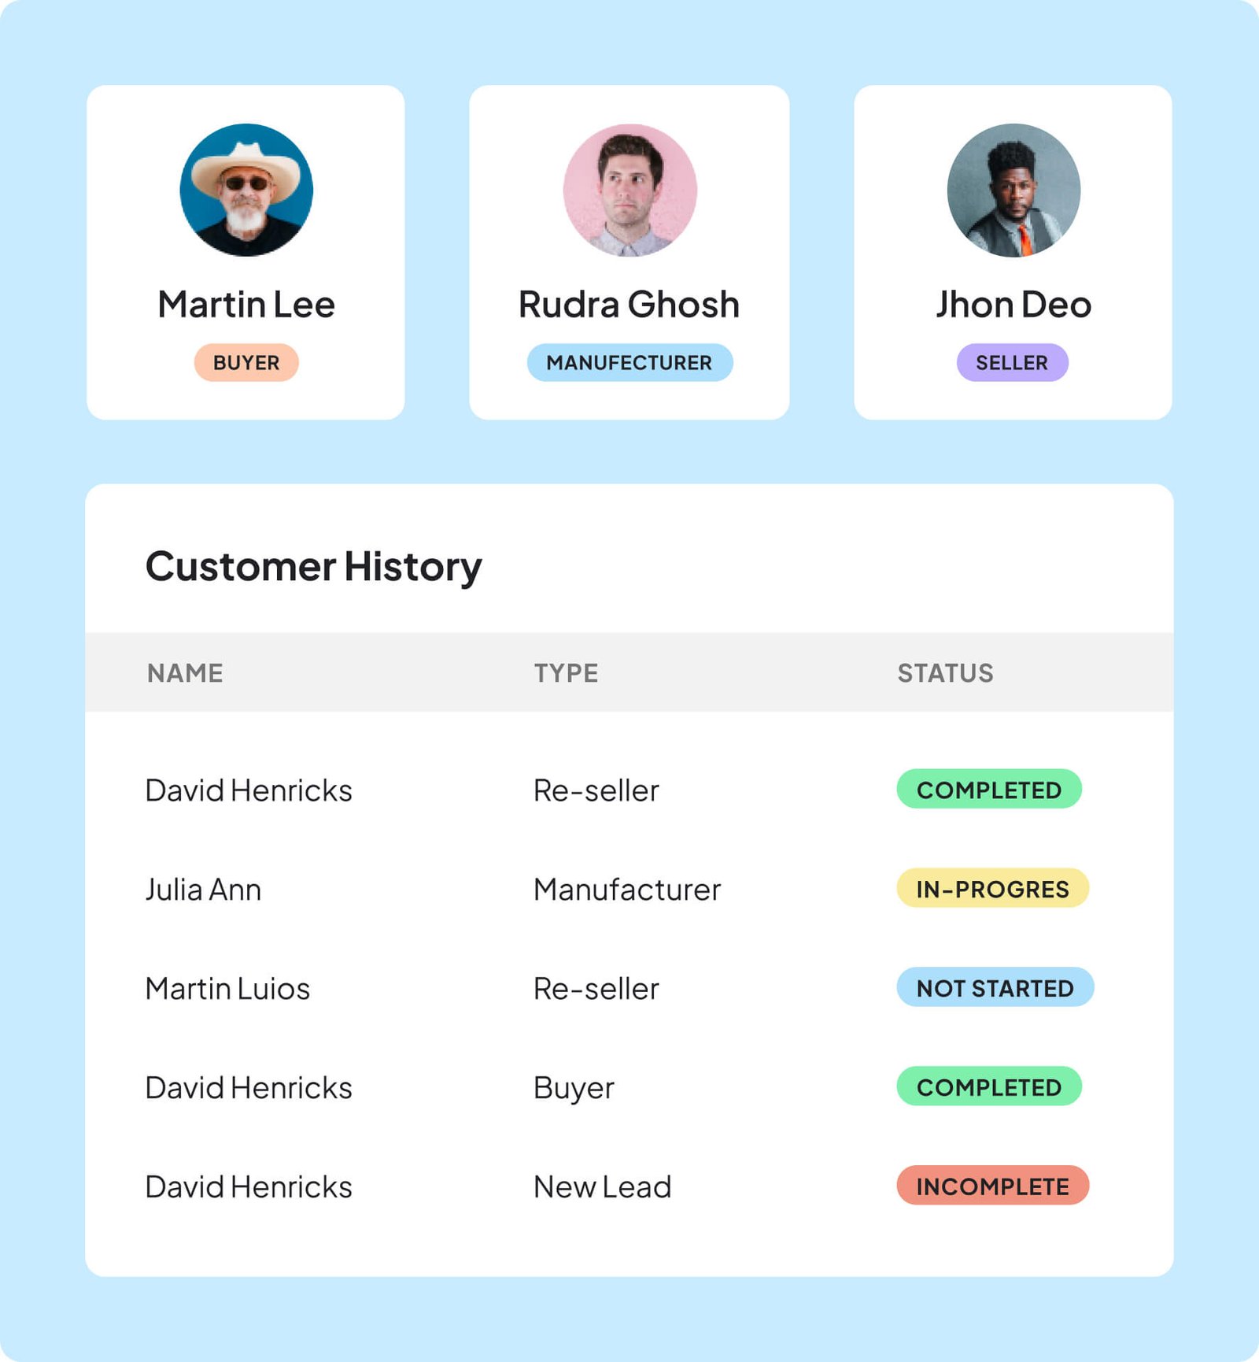Click COMPLETED badge in the Re-seller row
The width and height of the screenshot is (1259, 1362).
point(989,789)
